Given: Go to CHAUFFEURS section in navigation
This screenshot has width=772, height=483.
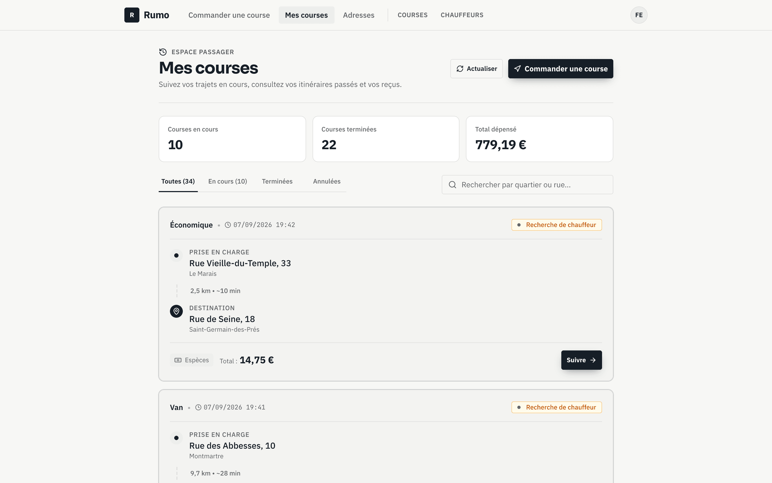Looking at the screenshot, I should pyautogui.click(x=462, y=15).
